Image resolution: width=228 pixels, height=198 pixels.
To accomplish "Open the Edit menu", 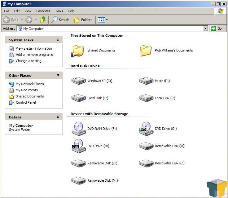I will pos(17,11).
